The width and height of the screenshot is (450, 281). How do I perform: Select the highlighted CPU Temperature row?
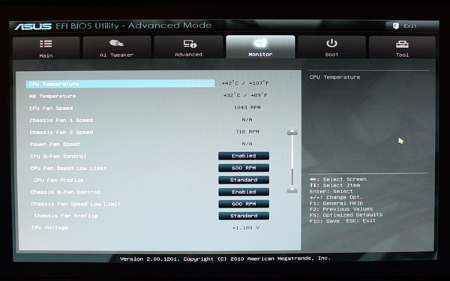pos(120,84)
